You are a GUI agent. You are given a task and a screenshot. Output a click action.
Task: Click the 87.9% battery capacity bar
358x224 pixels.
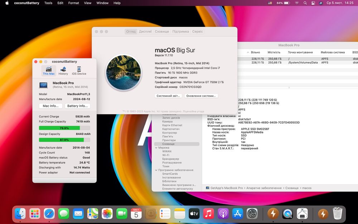pyautogui.click(x=64, y=140)
